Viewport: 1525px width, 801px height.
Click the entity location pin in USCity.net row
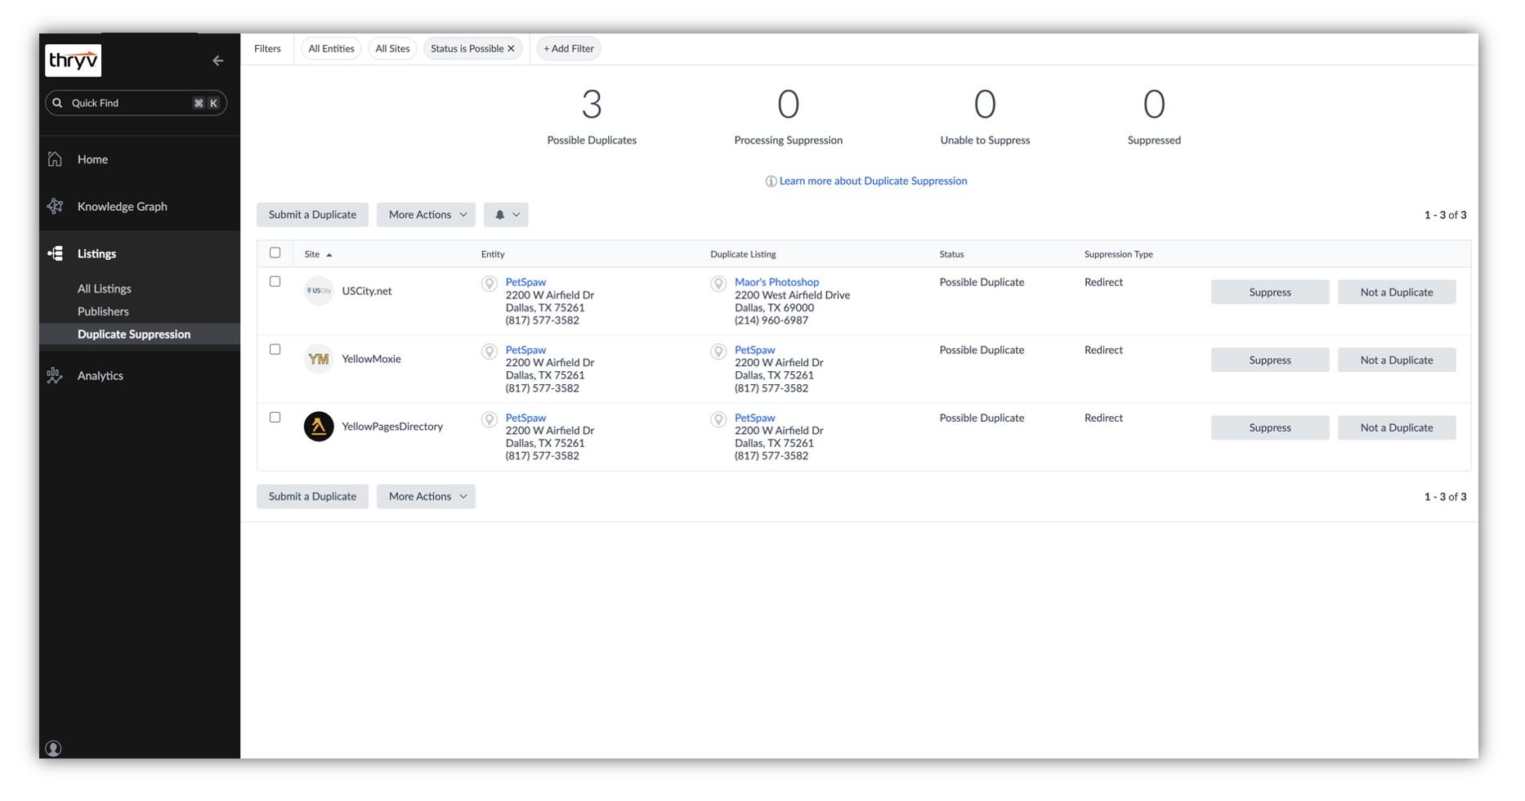[x=489, y=284]
